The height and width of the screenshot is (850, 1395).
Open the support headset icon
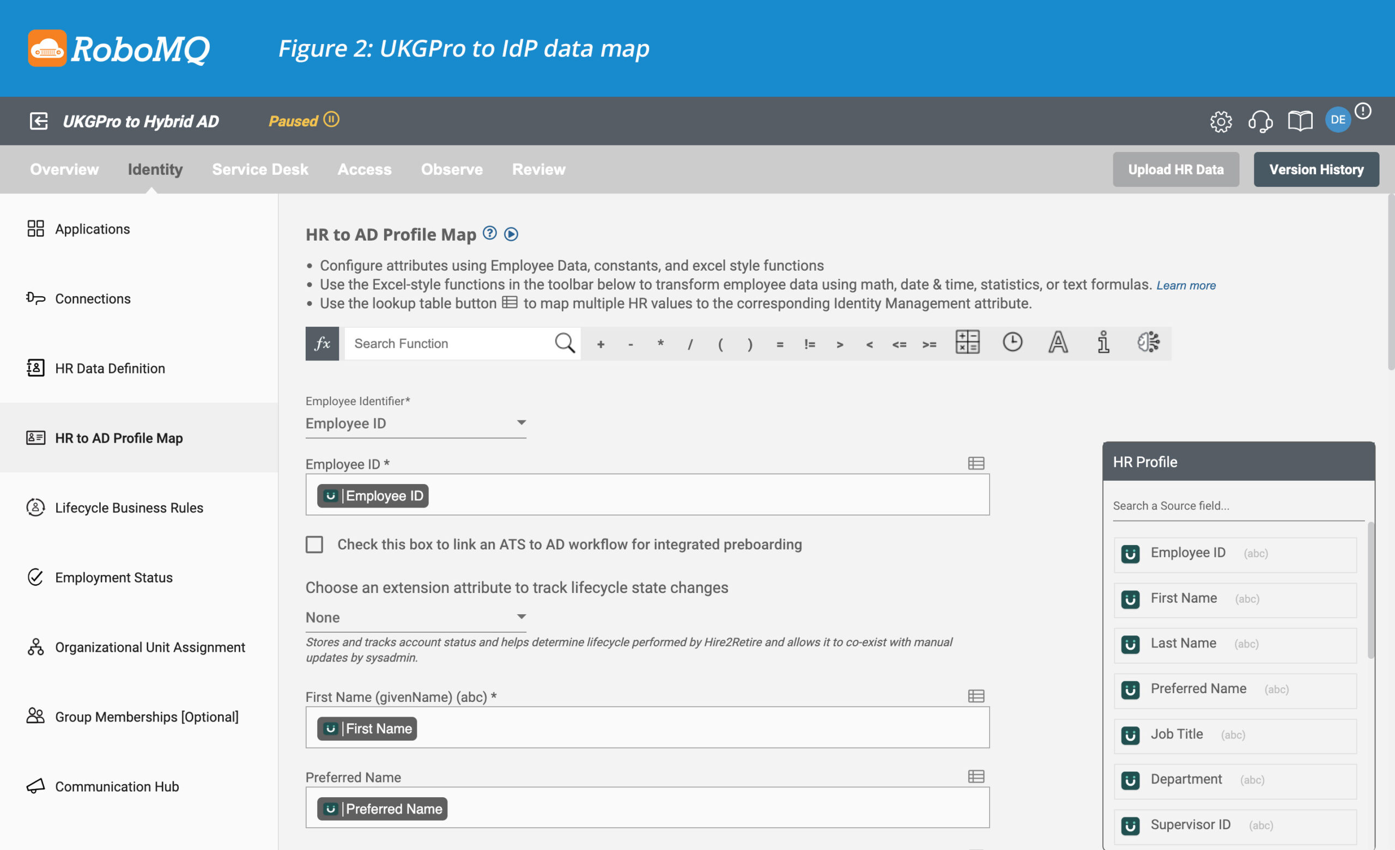click(x=1260, y=121)
